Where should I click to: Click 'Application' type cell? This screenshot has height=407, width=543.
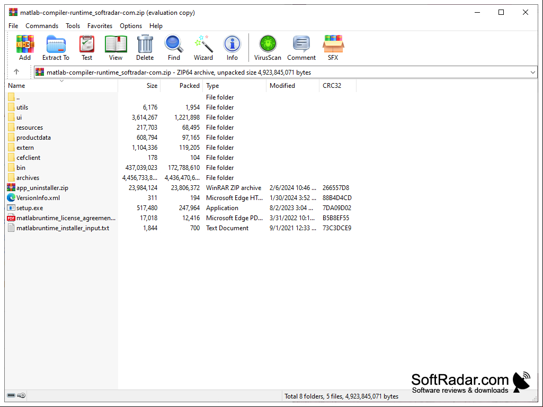click(222, 207)
